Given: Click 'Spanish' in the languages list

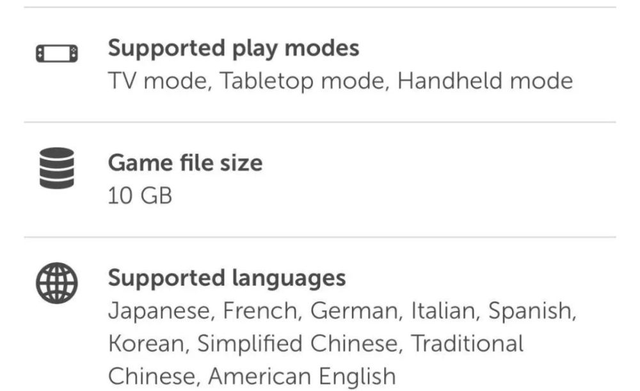Looking at the screenshot, I should pos(532,311).
